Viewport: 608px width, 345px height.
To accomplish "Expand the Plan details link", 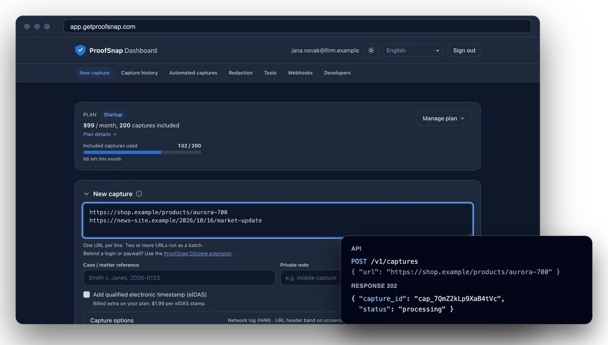I will click(x=99, y=134).
